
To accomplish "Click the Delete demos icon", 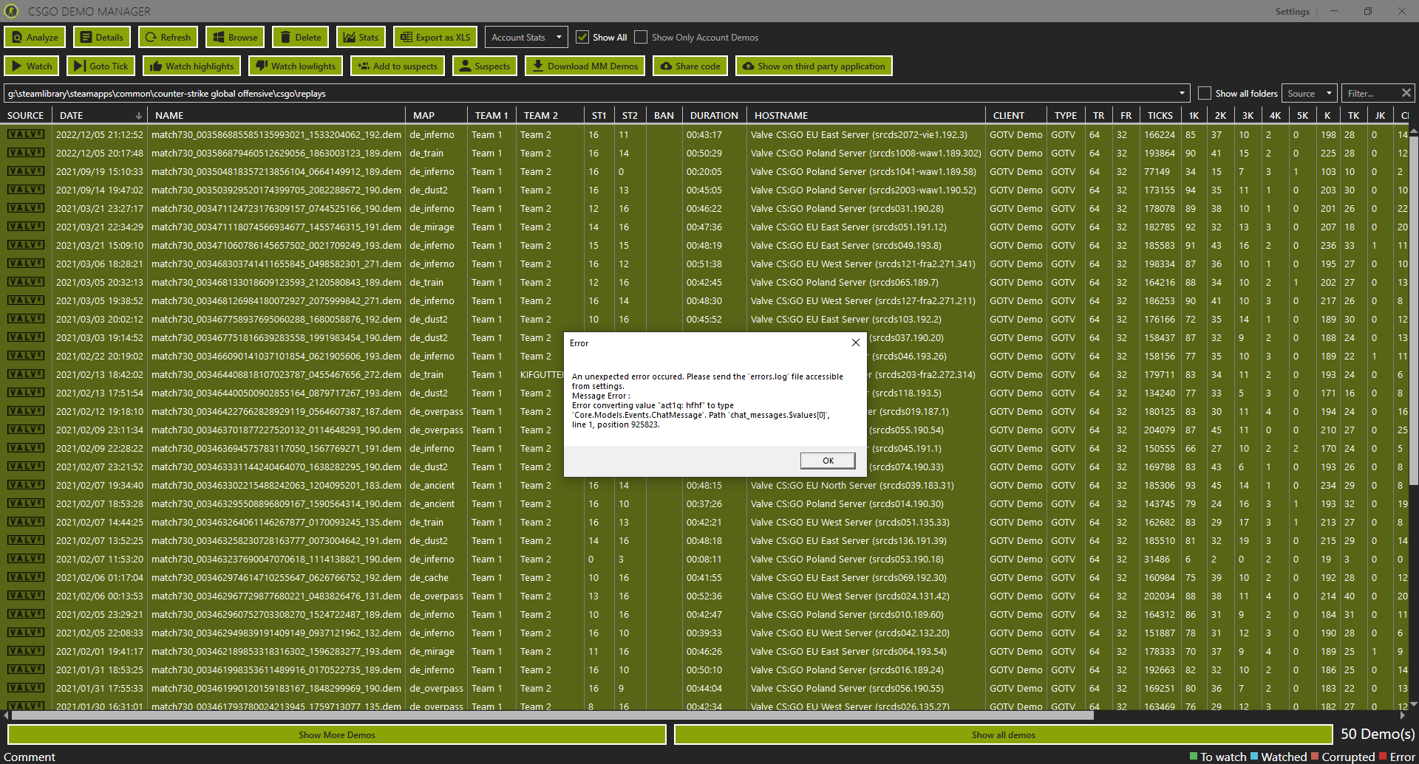I will tap(300, 37).
